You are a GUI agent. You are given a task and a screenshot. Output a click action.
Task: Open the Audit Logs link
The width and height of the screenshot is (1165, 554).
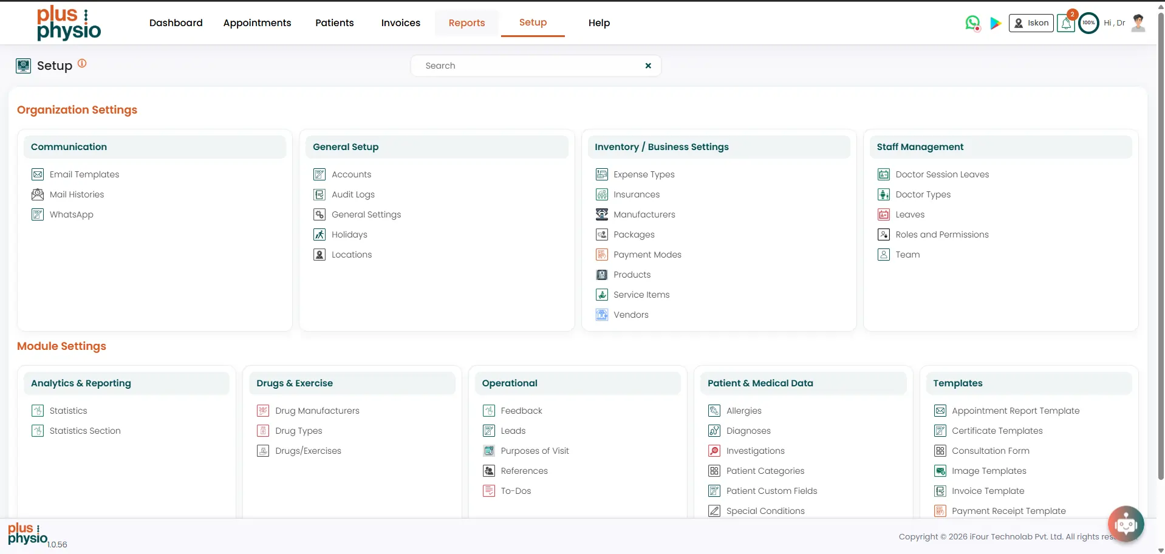click(x=353, y=194)
